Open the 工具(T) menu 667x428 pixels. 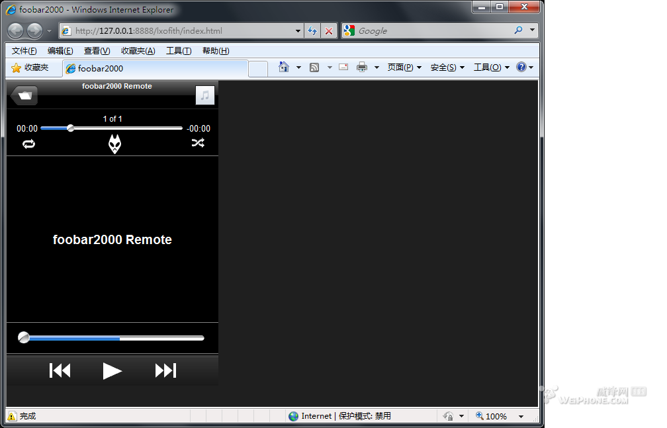[x=179, y=51]
